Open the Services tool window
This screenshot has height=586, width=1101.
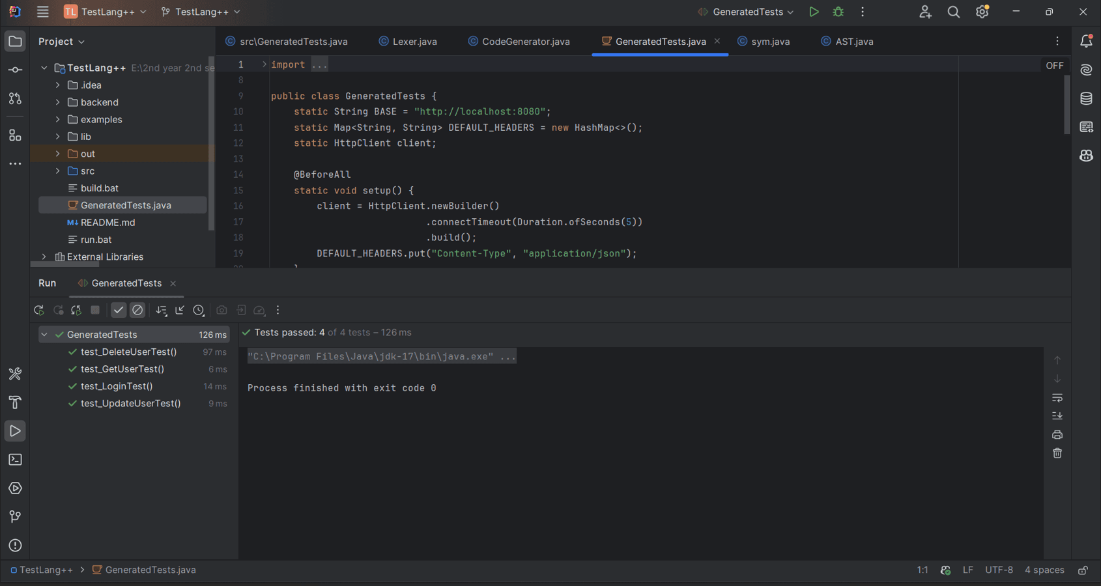(x=15, y=488)
